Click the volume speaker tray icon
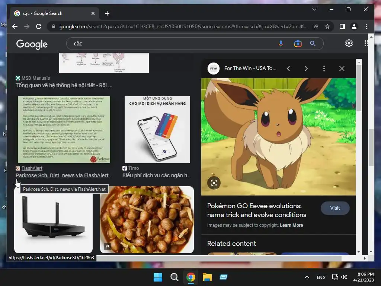The height and width of the screenshot is (286, 381). click(344, 277)
